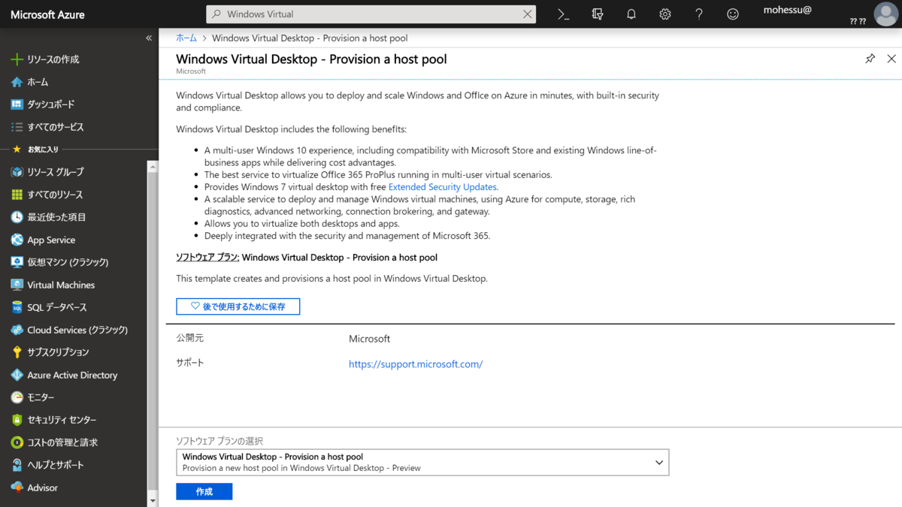Click the 仮想マシン (クラシック) icon
The height and width of the screenshot is (507, 902).
click(17, 262)
